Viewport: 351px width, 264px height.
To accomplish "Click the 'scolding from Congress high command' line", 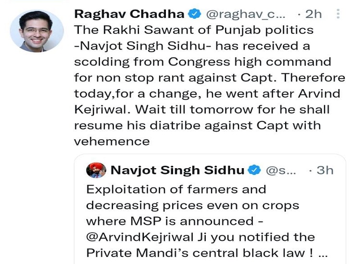I will (202, 62).
